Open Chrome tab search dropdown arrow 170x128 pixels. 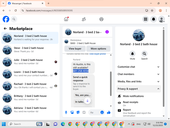click(3, 3)
